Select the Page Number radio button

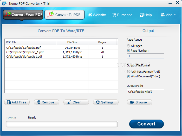click(x=128, y=51)
